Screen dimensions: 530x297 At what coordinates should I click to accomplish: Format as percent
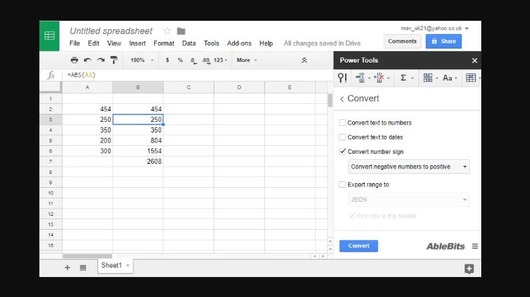[180, 60]
